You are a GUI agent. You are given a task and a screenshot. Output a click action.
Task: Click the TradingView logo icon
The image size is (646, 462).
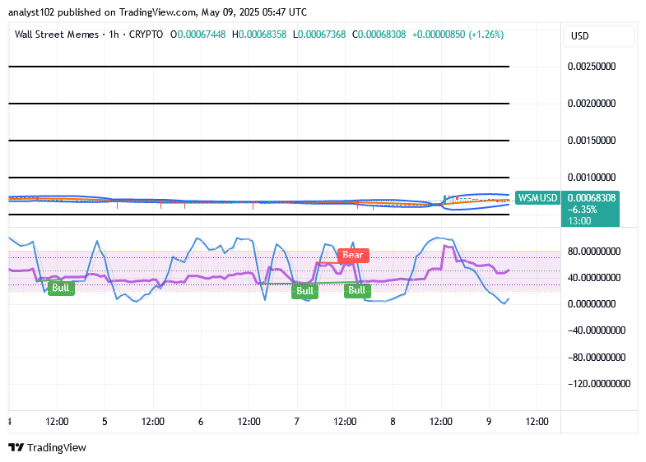tap(16, 447)
